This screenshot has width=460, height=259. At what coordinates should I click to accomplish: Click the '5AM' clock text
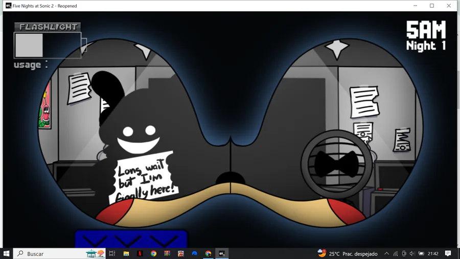pyautogui.click(x=426, y=30)
